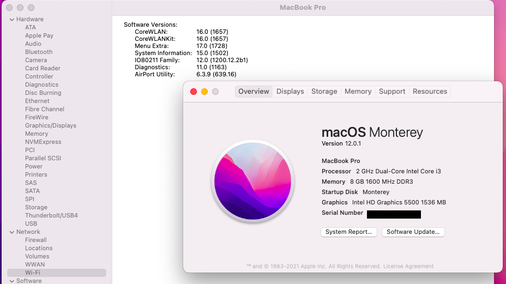The height and width of the screenshot is (284, 506).
Task: Open the Fibre Channel entry
Action: pyautogui.click(x=45, y=109)
